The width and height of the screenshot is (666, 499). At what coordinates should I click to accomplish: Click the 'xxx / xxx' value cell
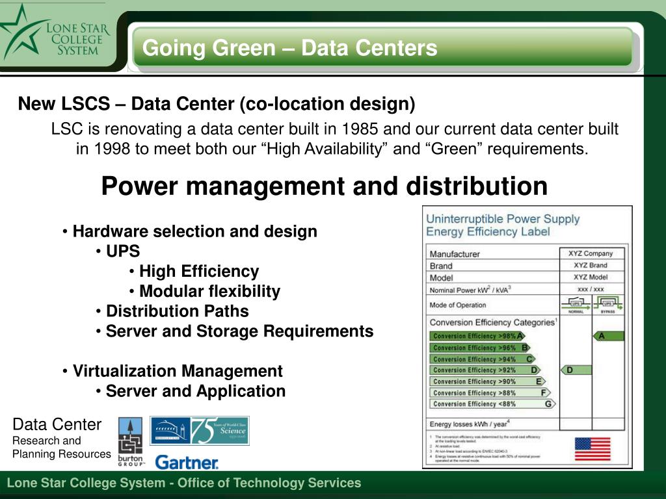(x=591, y=289)
